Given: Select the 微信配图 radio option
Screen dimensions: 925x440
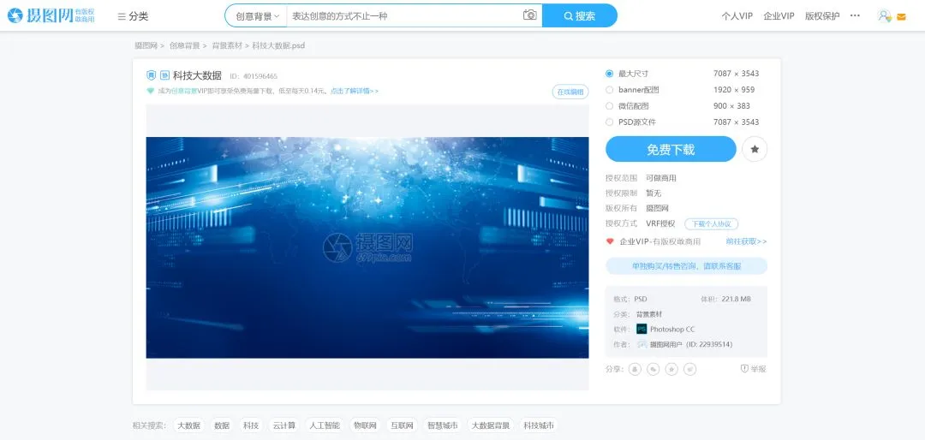Looking at the screenshot, I should [610, 106].
